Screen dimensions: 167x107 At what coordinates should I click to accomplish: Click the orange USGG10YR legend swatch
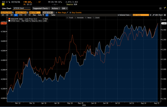pos(9,19)
